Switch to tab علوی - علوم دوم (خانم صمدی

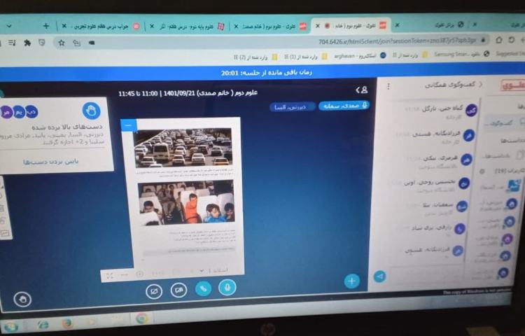270,27
